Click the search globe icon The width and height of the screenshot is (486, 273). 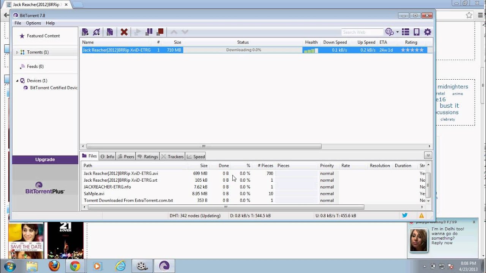(389, 32)
